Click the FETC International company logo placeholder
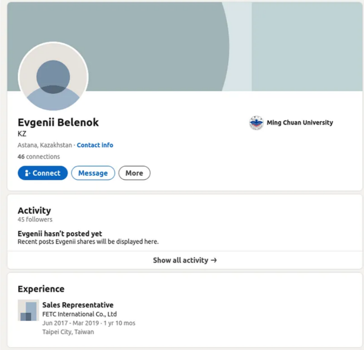The height and width of the screenshot is (350, 364). click(x=28, y=310)
